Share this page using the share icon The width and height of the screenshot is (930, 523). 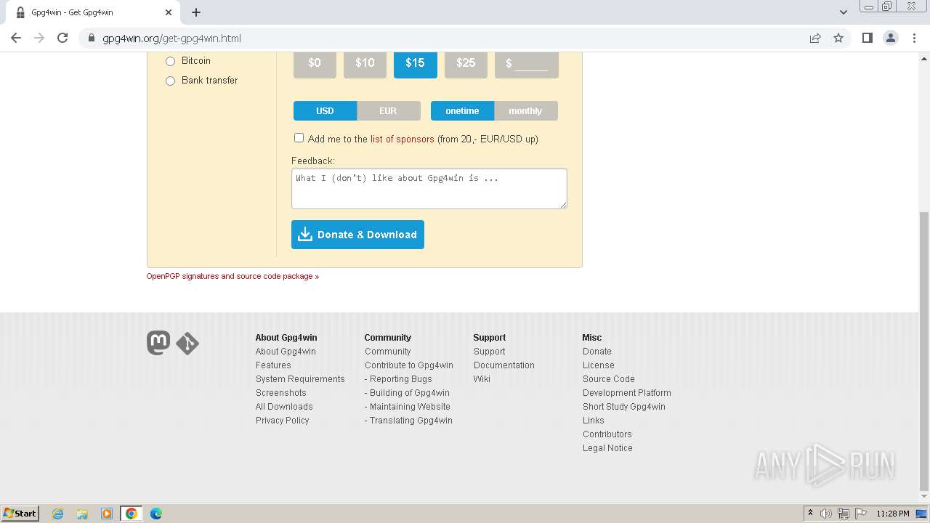point(815,38)
